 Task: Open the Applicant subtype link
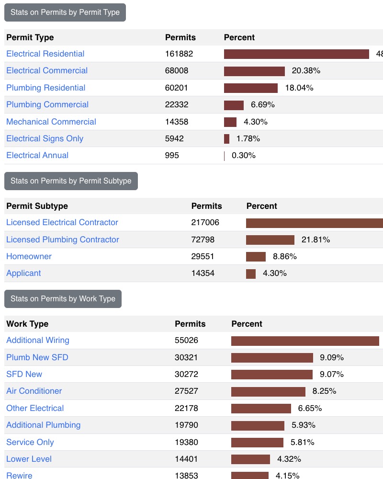[x=23, y=273]
